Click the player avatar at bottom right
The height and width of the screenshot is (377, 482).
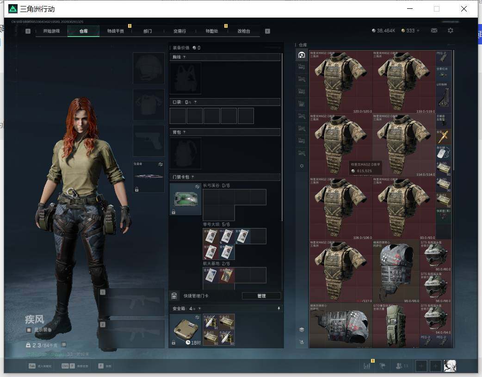pos(450,366)
